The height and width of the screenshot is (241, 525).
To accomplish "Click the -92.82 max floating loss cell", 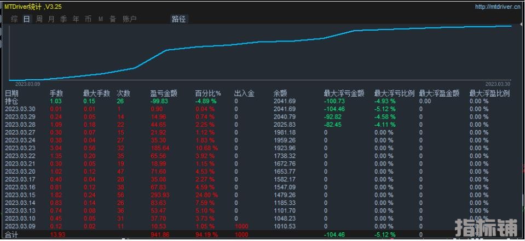I will point(333,116).
